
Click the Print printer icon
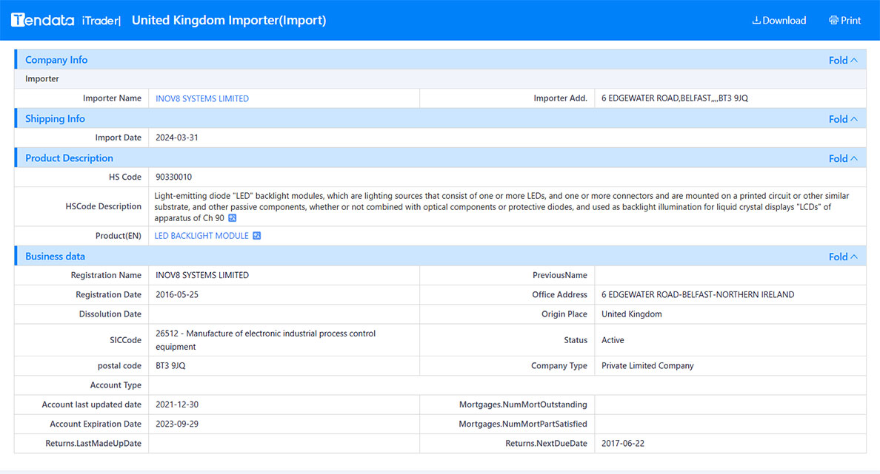click(x=833, y=20)
